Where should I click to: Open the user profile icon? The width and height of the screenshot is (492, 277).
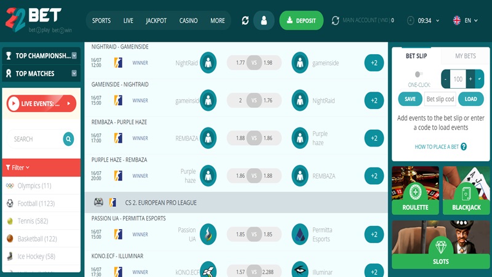click(x=264, y=20)
